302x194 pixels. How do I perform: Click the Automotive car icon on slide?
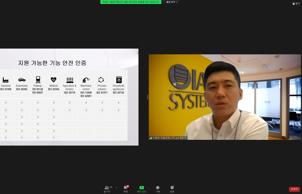coord(22,80)
